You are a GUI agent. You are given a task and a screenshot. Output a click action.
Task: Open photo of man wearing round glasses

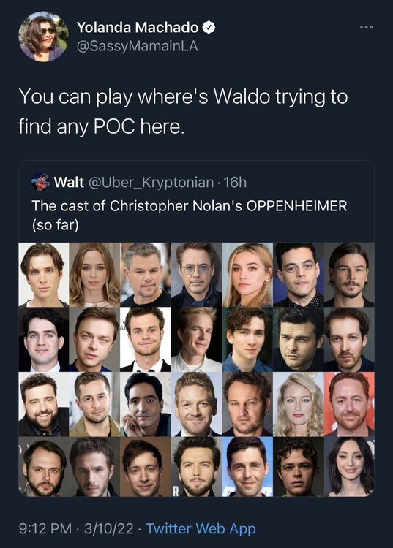click(x=196, y=275)
